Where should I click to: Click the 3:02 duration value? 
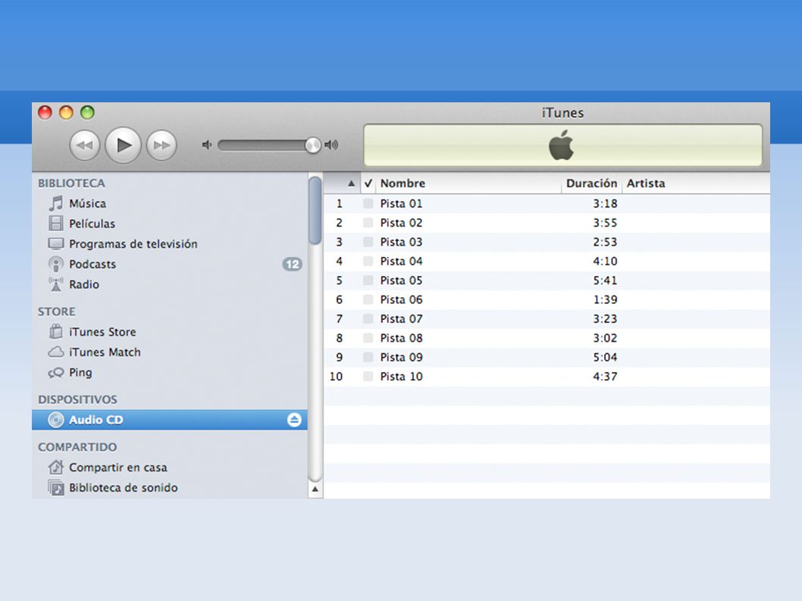[x=605, y=337]
